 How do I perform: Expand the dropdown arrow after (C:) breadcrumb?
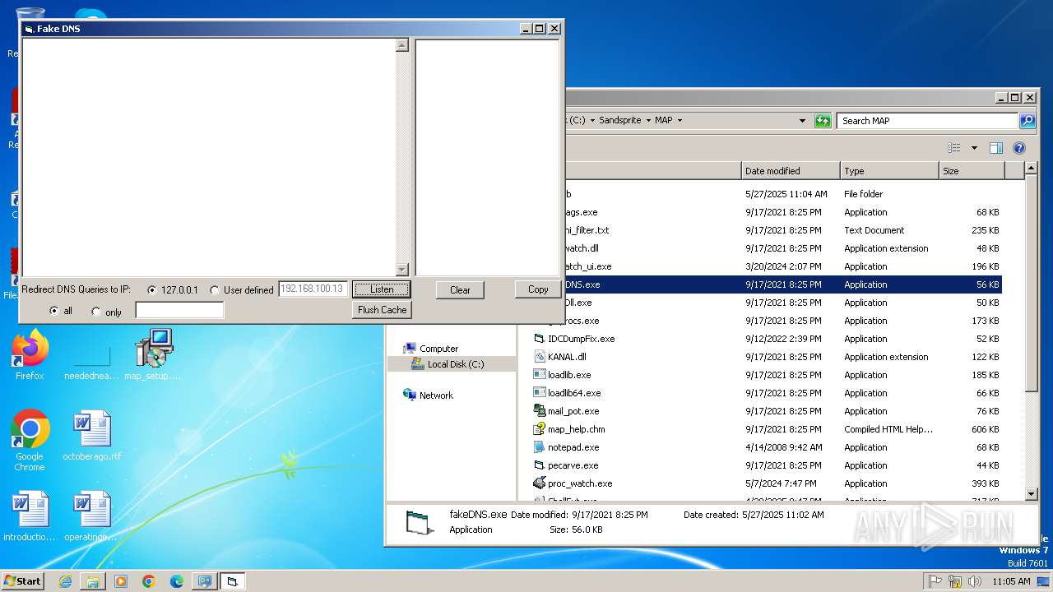click(592, 120)
